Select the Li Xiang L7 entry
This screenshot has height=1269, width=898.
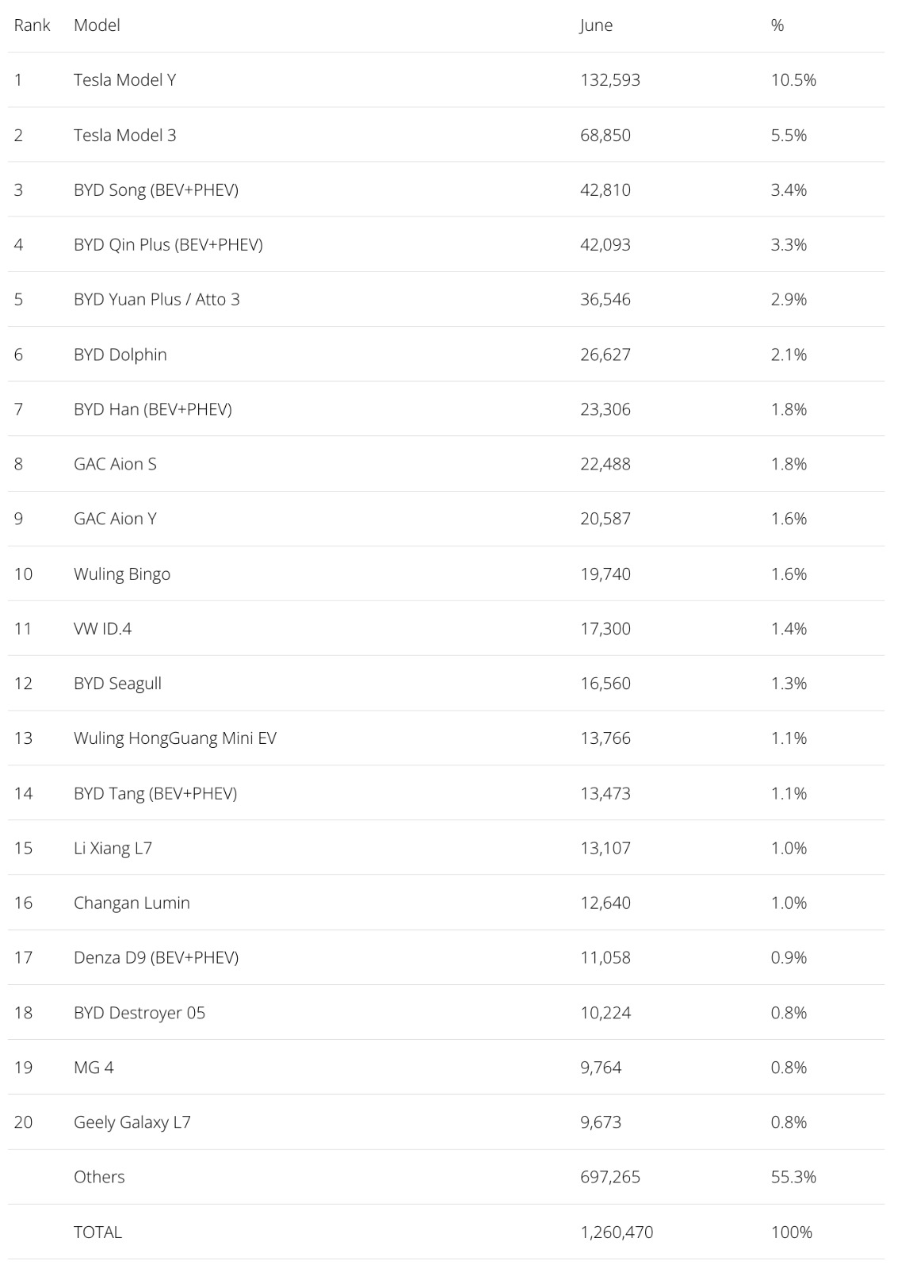pos(113,848)
